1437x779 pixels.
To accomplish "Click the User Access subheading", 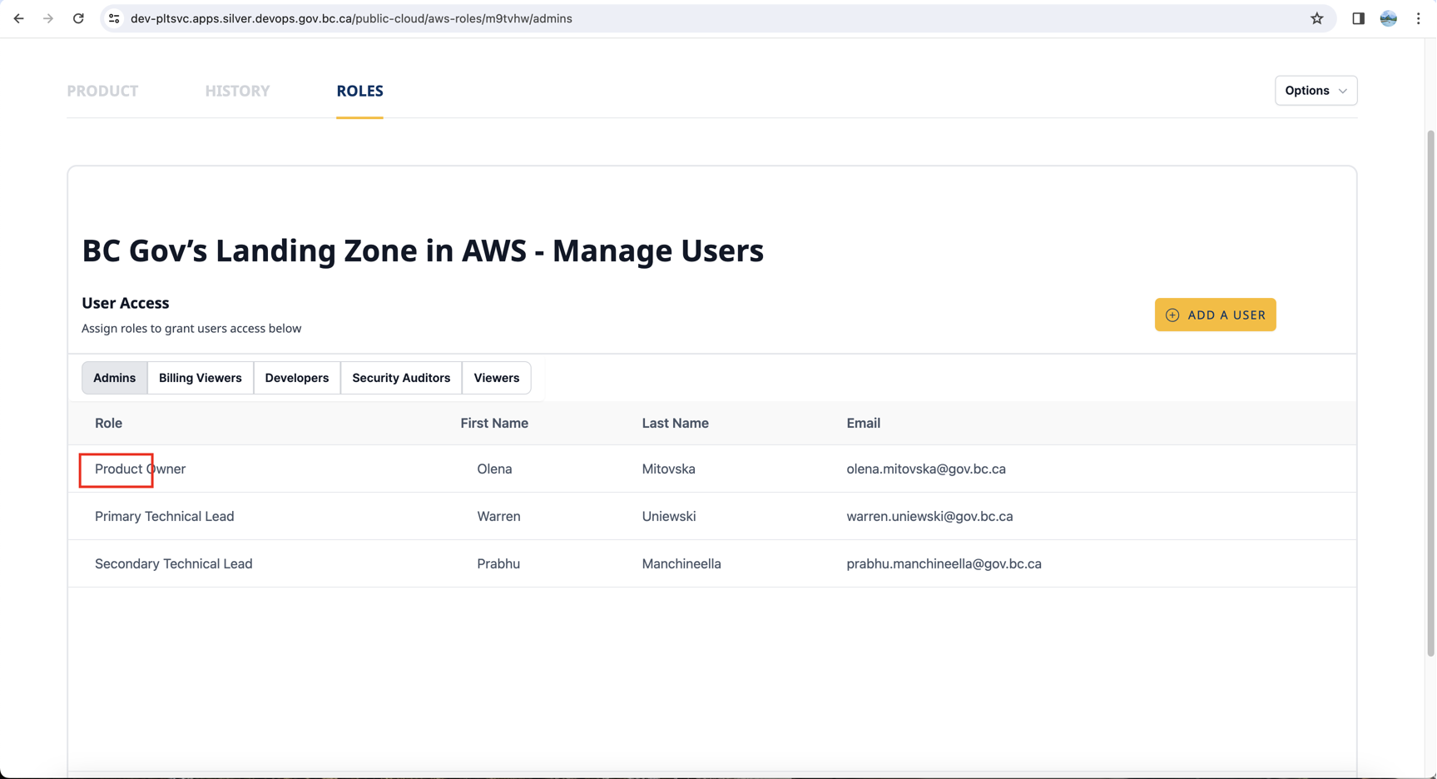I will point(126,303).
